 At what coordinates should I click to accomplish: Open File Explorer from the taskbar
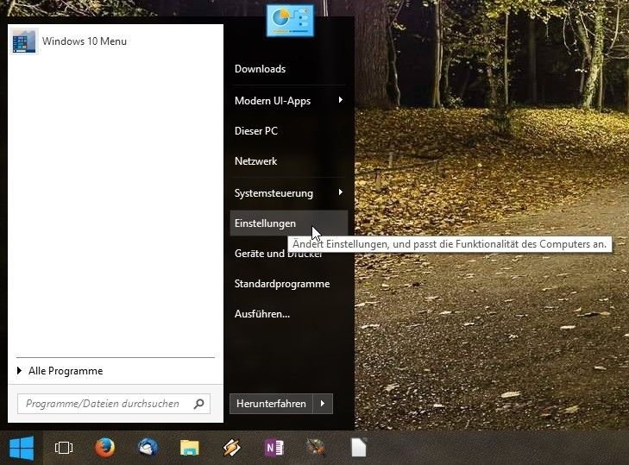tap(189, 448)
